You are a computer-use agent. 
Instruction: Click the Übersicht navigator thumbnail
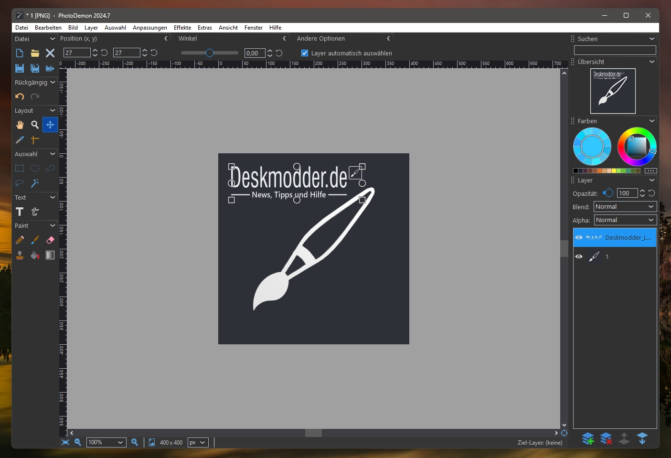(x=613, y=91)
